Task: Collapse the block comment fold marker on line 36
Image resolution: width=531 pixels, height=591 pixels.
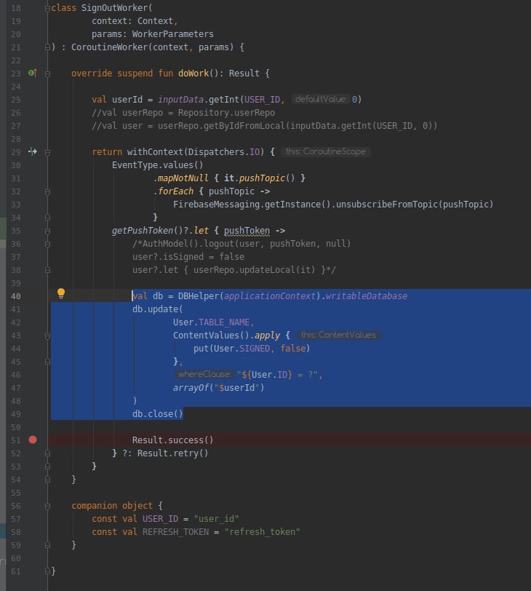Action: (x=47, y=245)
